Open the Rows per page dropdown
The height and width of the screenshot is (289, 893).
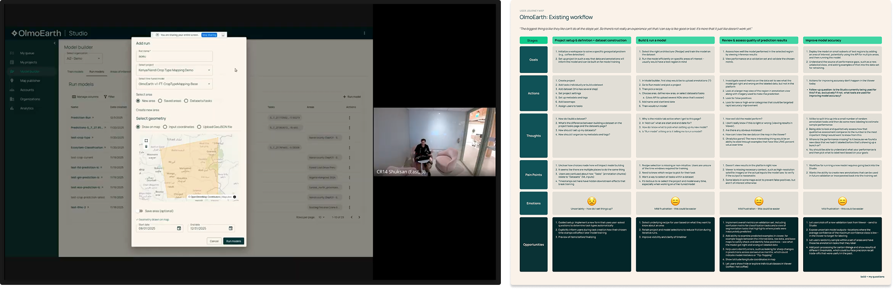[x=321, y=217]
